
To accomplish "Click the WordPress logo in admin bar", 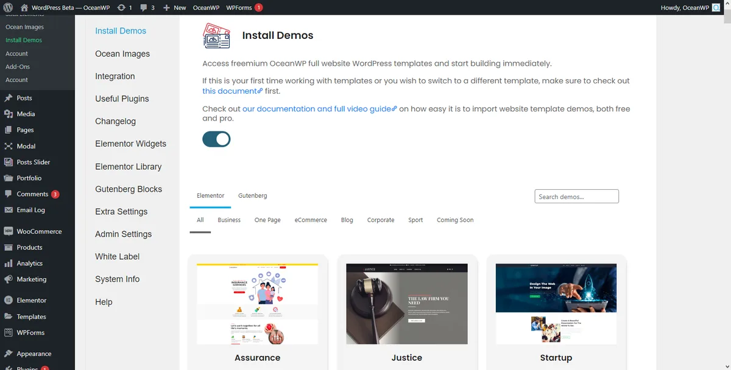I will 8,7.
